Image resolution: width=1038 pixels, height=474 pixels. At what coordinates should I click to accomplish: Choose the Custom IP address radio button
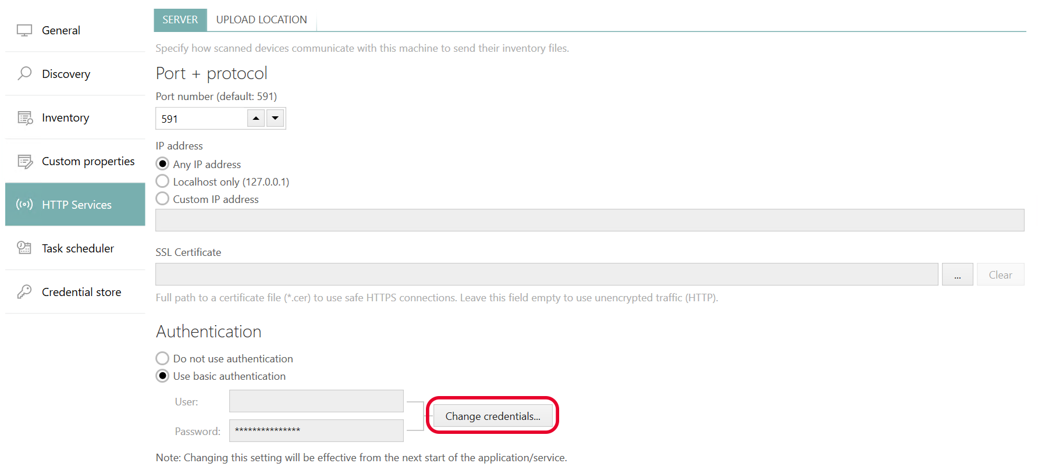coord(163,199)
